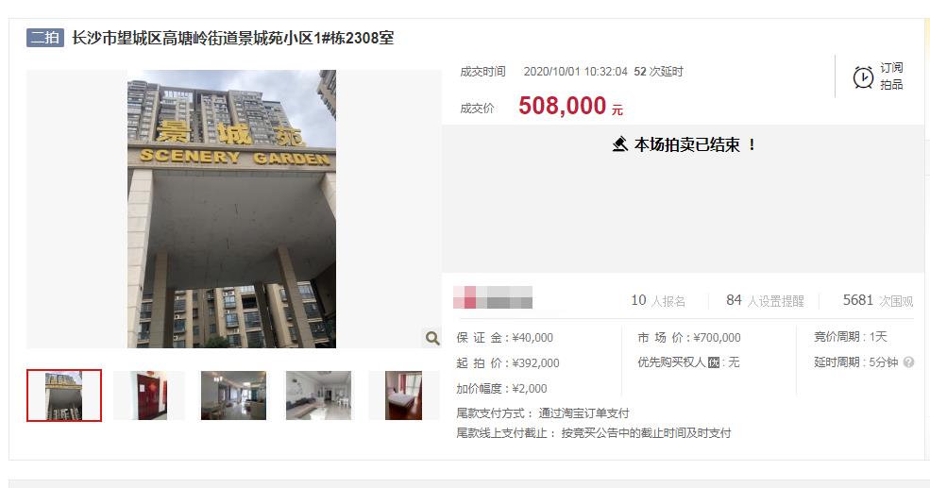
Task: Click the 52 次延时 delay count
Action: coord(658,72)
